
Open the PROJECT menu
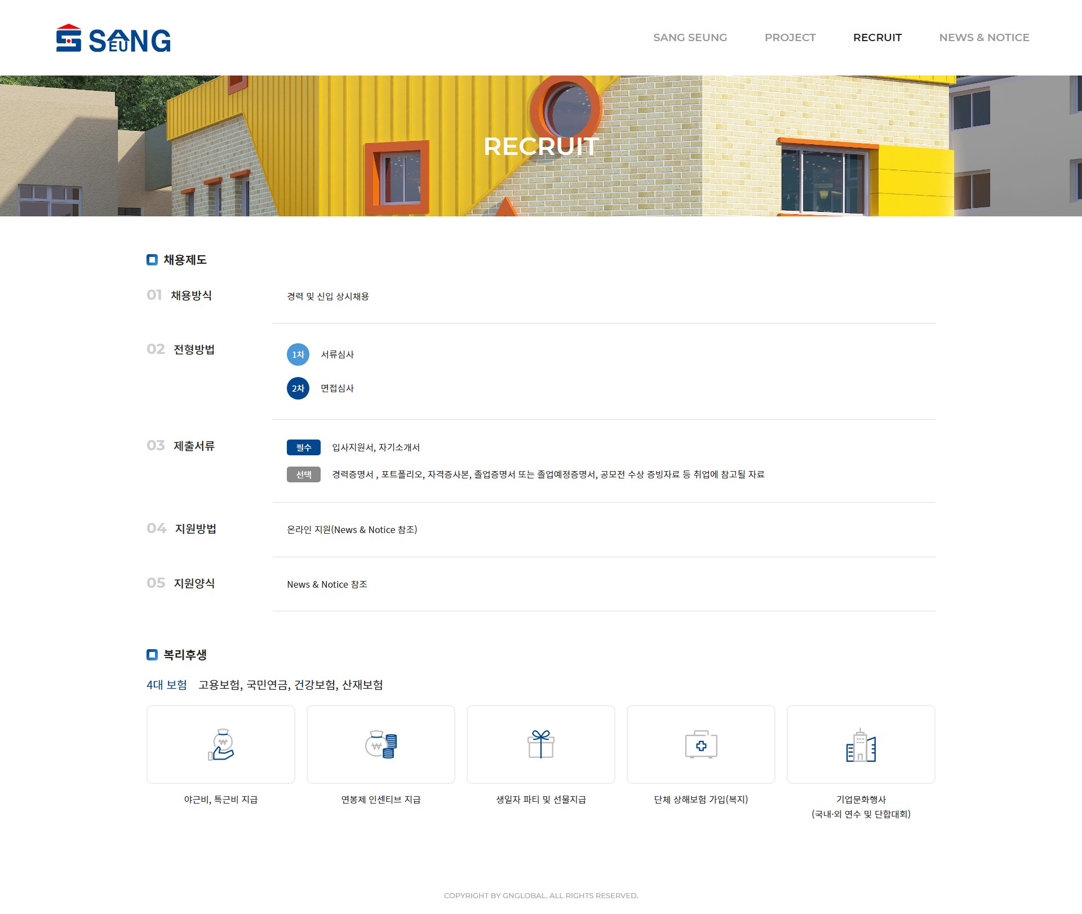pos(790,38)
